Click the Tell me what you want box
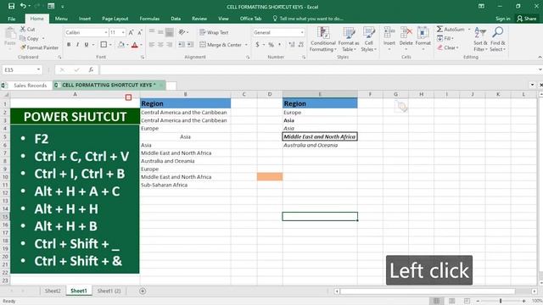Screen dimensions: 543x305 tap(308, 19)
